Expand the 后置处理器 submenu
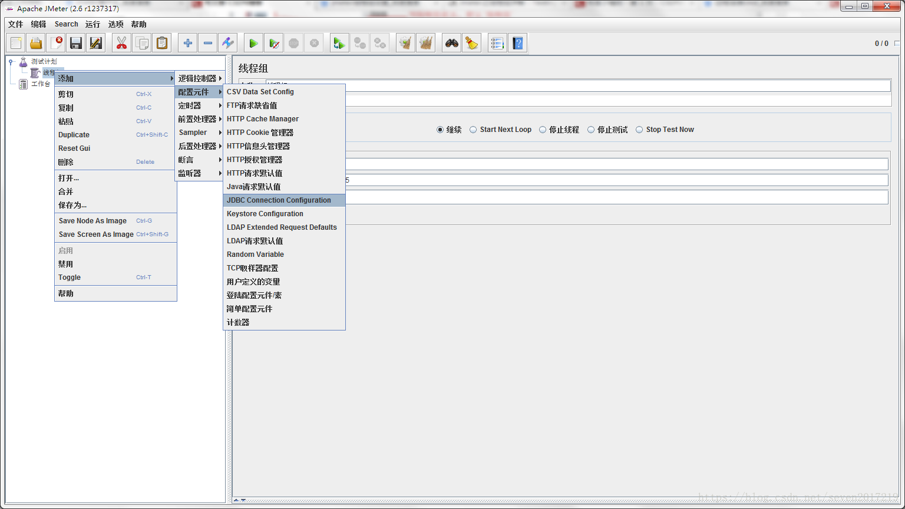 tap(200, 146)
